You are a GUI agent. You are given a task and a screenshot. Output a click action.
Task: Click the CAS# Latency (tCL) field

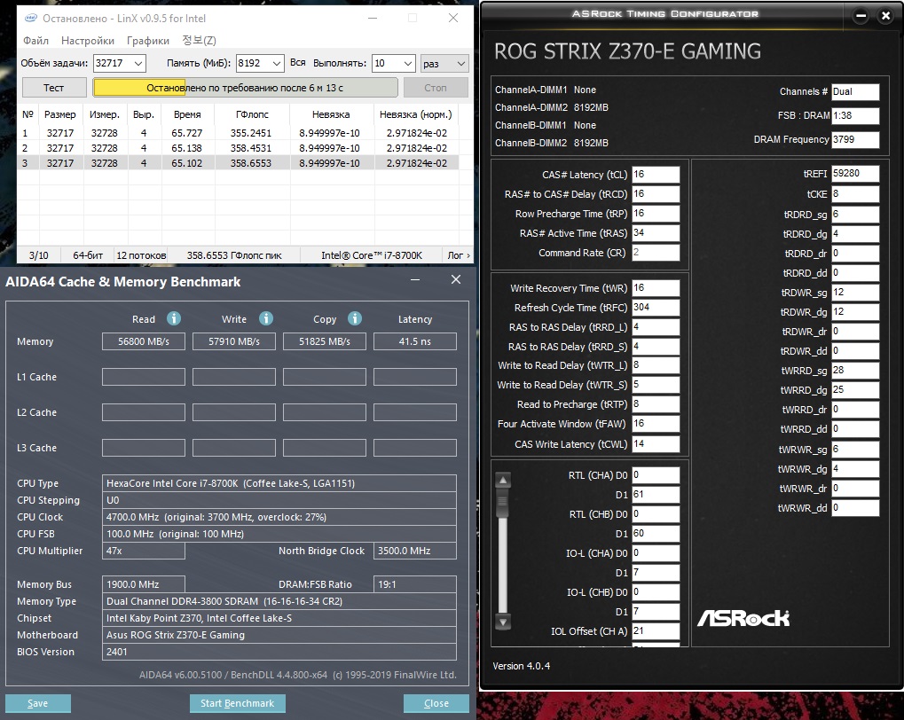click(x=656, y=175)
